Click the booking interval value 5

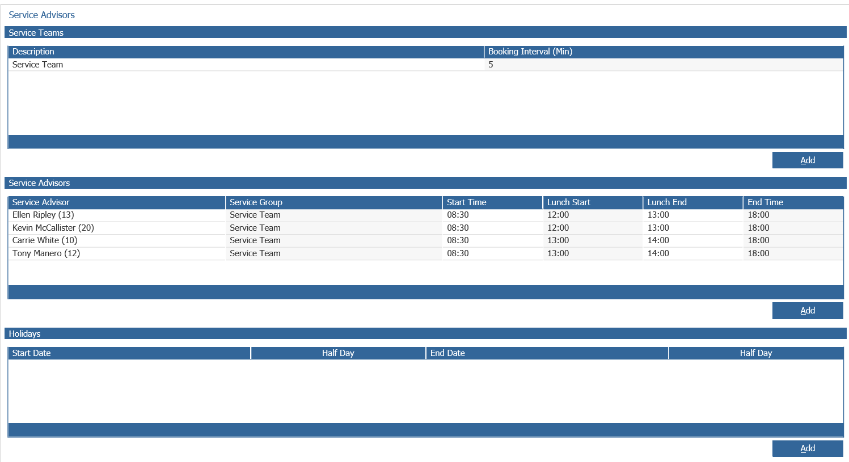click(491, 65)
